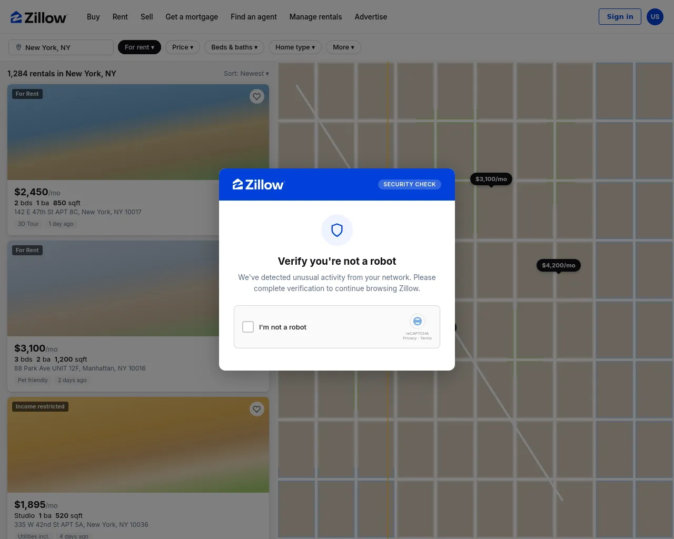Open the Sell menu
Image resolution: width=674 pixels, height=539 pixels.
147,17
